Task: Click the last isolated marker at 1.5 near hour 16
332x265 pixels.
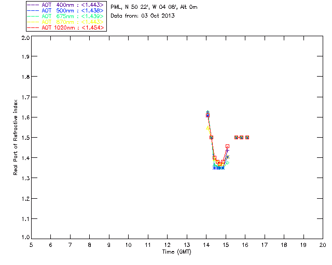Action: click(247, 137)
